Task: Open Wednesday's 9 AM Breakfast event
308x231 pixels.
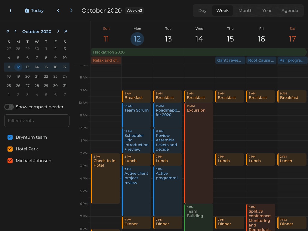Action: 199,96
